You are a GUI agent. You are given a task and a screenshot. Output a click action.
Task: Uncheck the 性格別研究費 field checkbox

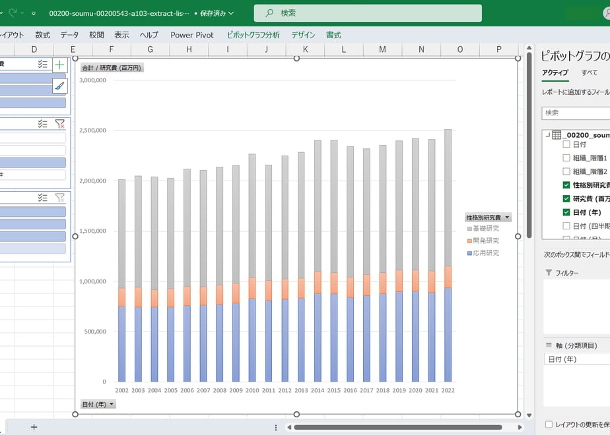(566, 185)
